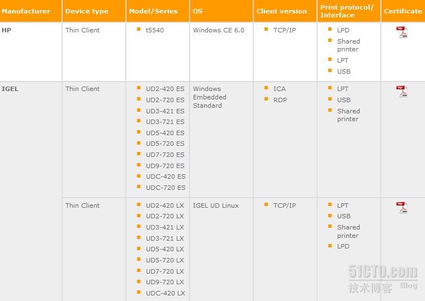This screenshot has height=301, width=425.
Task: Click the UD9-720 ES model entry
Action: click(x=165, y=166)
